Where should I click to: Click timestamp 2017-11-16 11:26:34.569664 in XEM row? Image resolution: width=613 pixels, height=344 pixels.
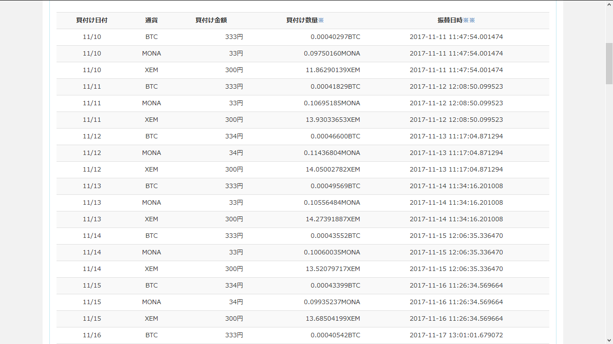click(x=456, y=318)
